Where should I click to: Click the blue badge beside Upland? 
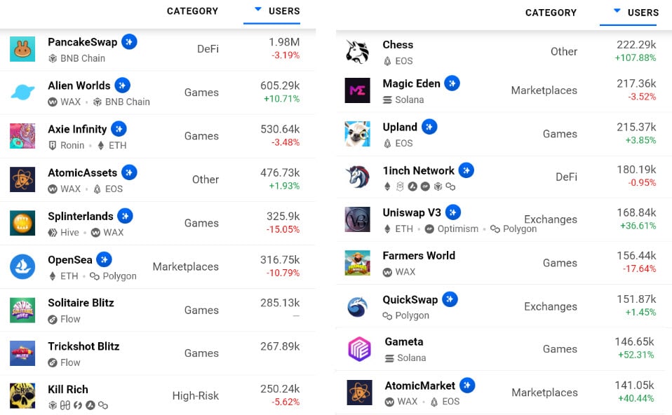click(x=429, y=127)
